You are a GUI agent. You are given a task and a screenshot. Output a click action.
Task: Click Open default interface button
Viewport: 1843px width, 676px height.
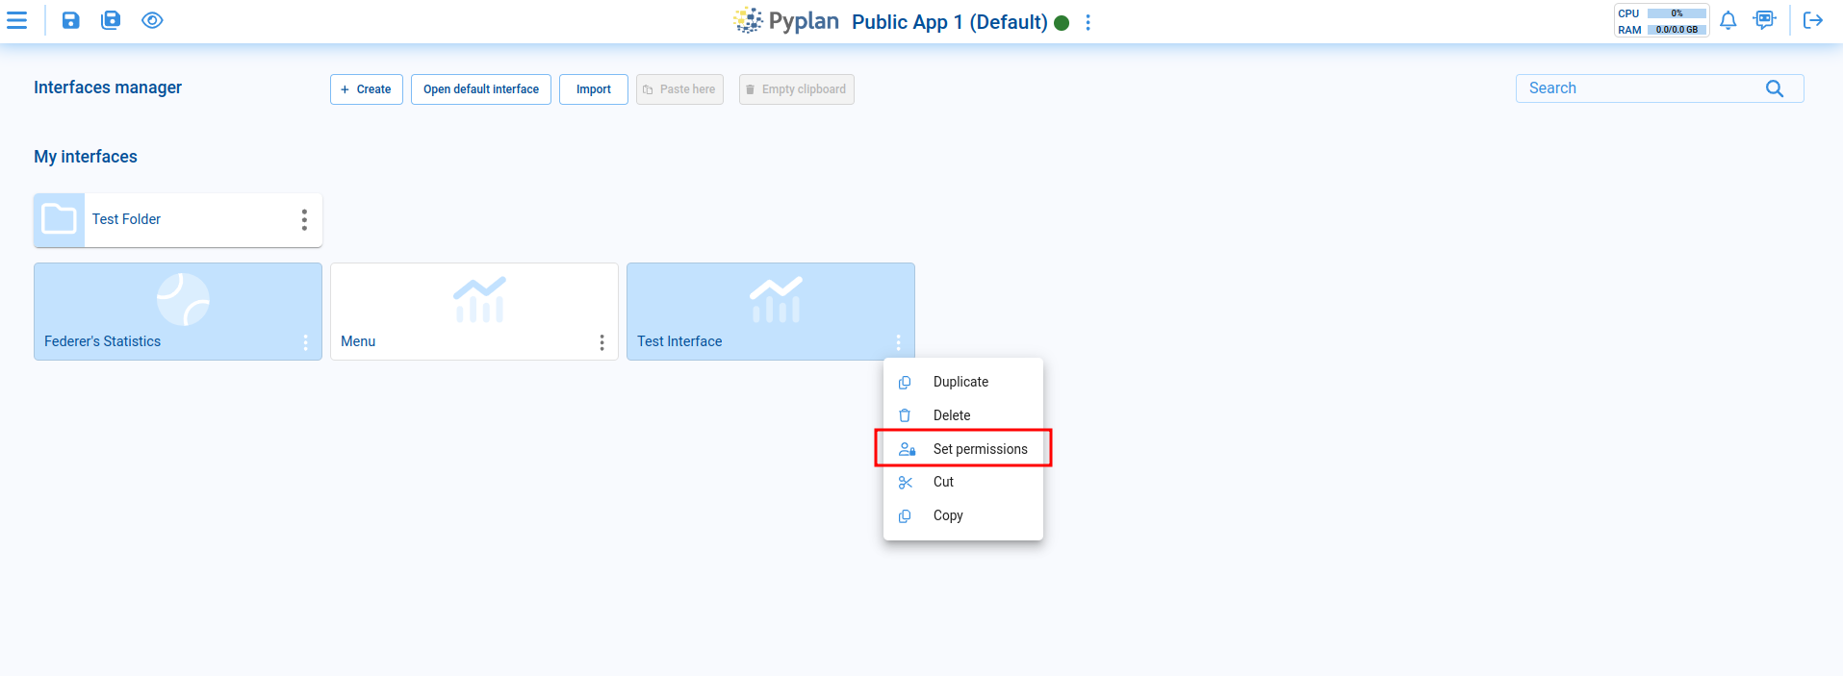pos(481,89)
